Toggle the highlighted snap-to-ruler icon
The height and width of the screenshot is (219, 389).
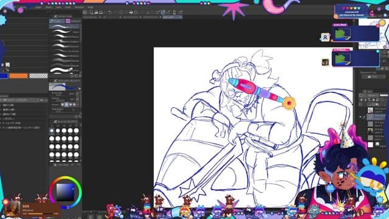(x=164, y=12)
